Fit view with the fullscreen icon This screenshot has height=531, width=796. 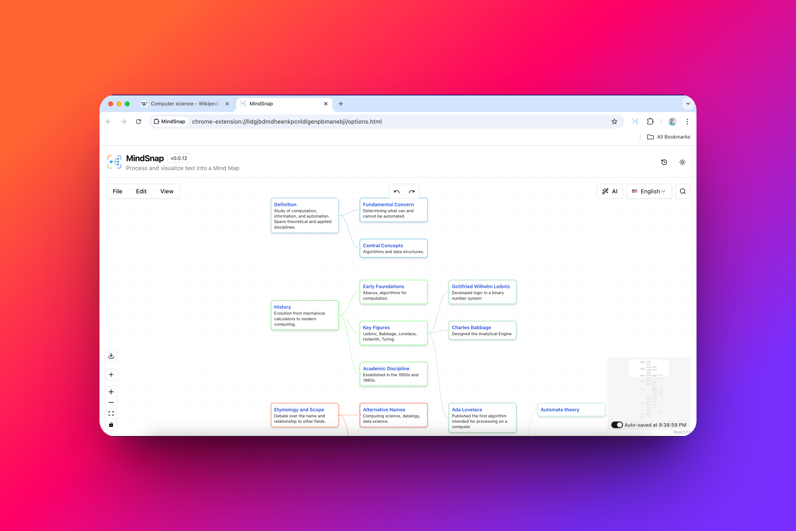pos(111,414)
